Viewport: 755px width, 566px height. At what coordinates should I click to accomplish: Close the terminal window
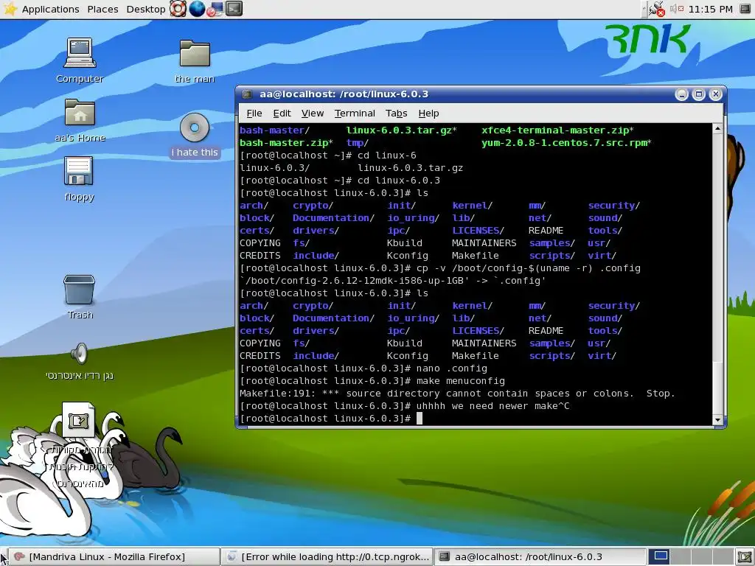[715, 94]
